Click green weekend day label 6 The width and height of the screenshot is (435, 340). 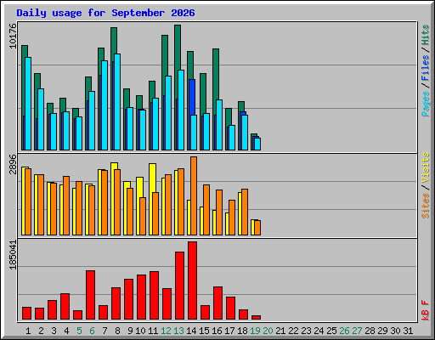click(x=92, y=331)
